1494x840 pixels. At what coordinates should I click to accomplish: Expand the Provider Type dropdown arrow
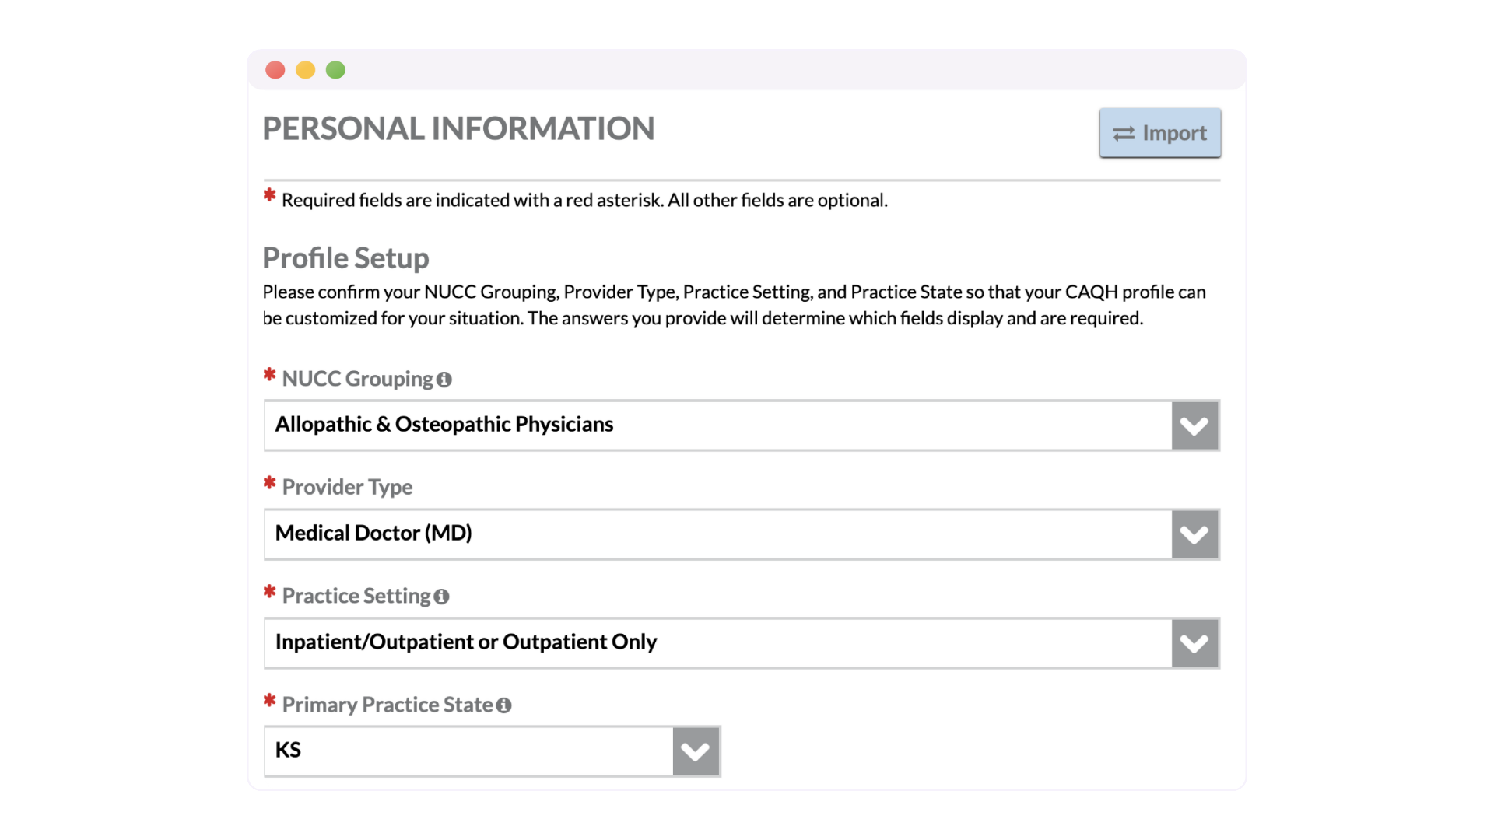[1194, 534]
